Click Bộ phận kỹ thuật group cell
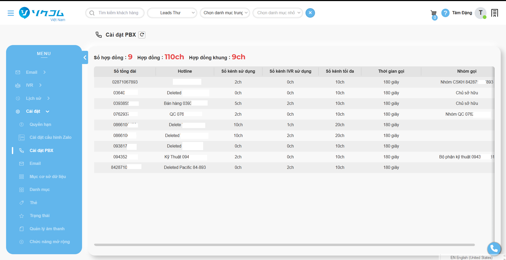506x260 pixels. click(x=467, y=157)
